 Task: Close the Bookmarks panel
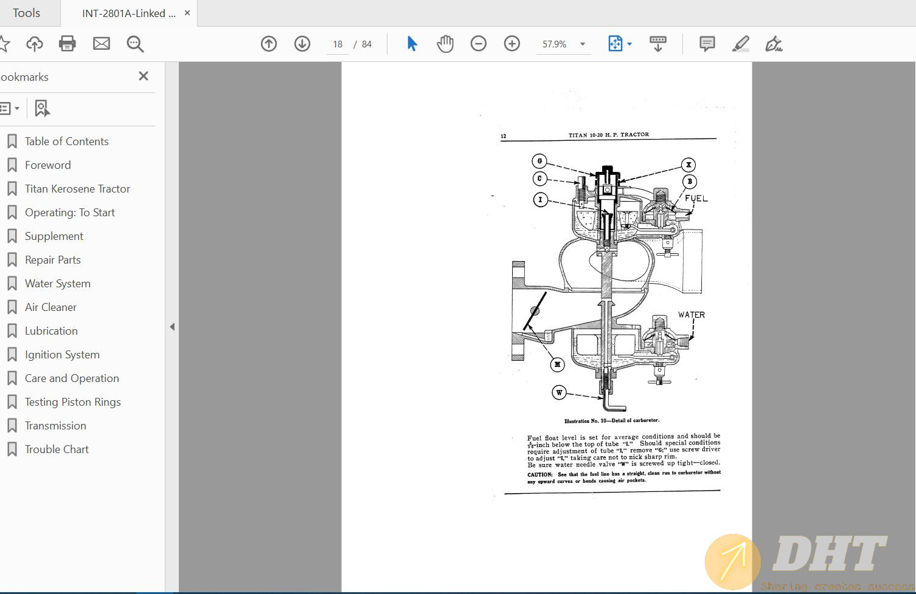point(144,76)
